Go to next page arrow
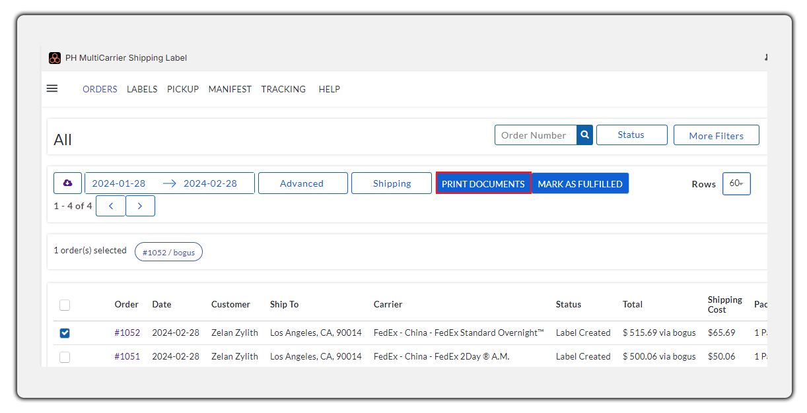 140,206
